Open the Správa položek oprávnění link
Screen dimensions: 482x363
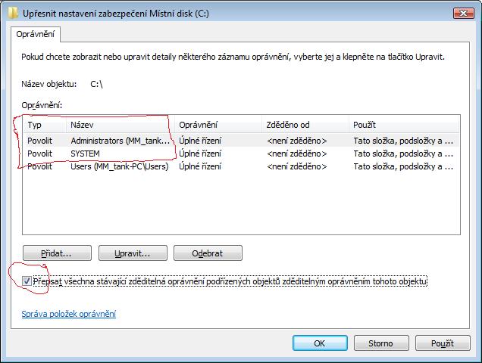(x=64, y=314)
